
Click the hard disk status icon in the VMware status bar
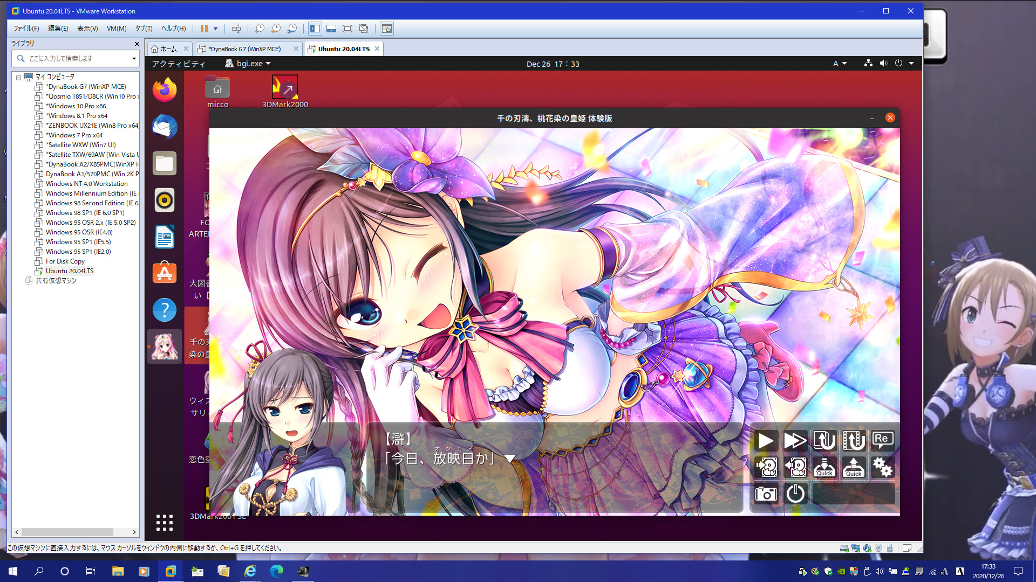click(x=844, y=548)
